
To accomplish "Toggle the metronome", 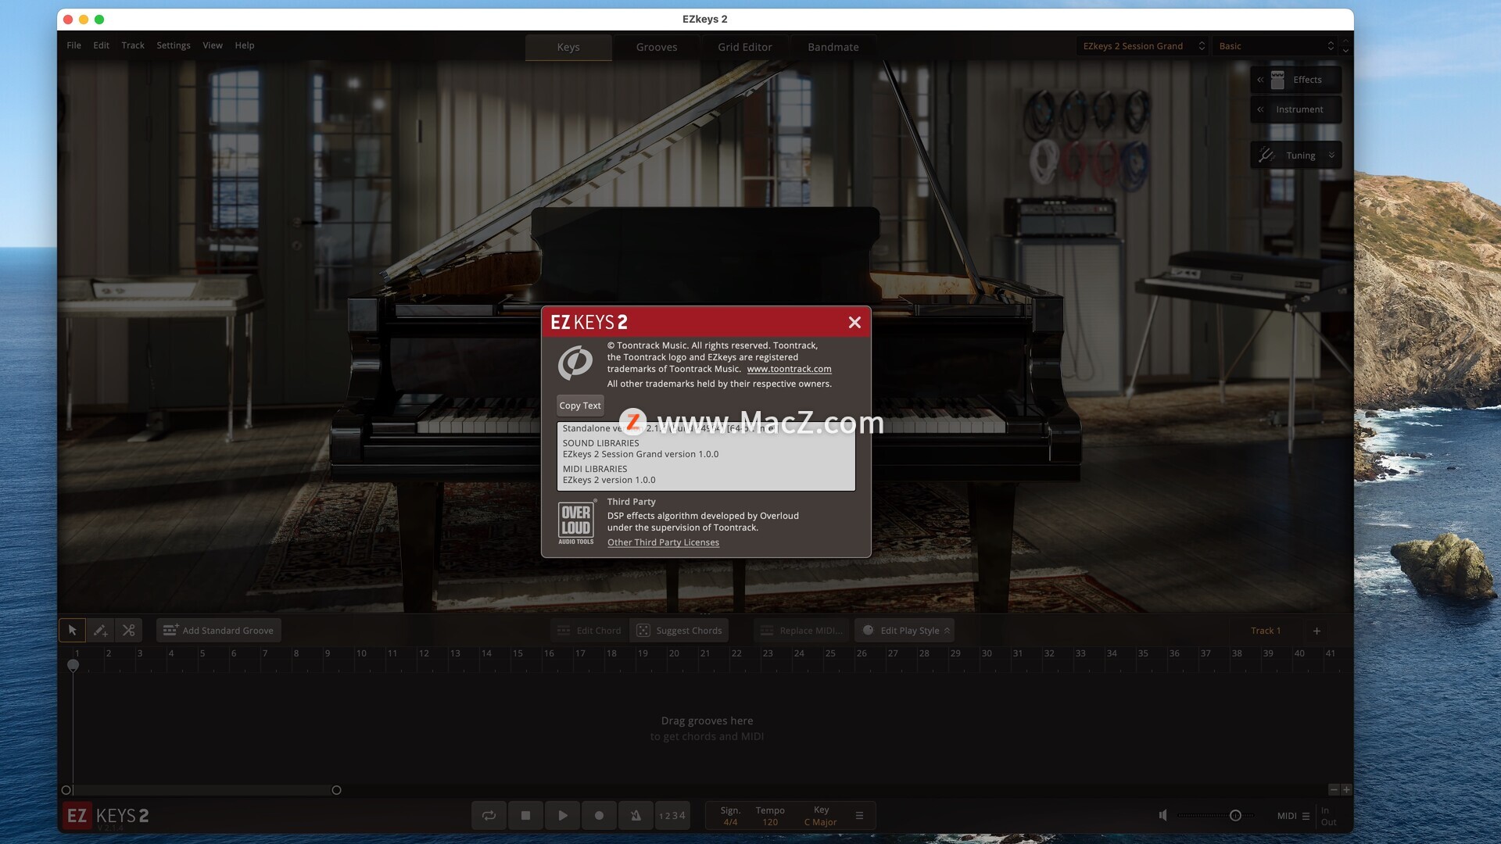I will [636, 815].
